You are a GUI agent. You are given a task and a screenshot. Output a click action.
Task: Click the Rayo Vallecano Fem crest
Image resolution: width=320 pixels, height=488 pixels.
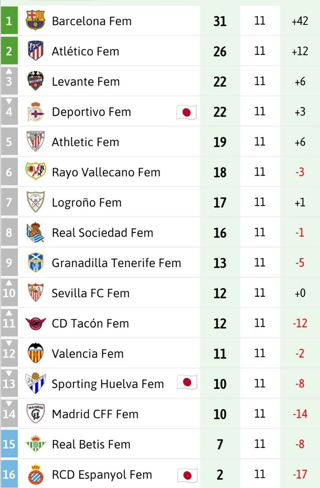point(36,172)
